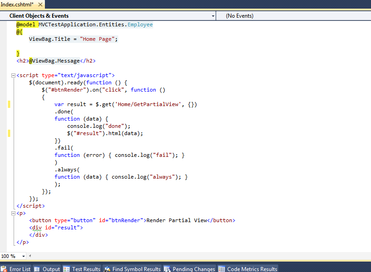Open the Find Symbol Results tab
The width and height of the screenshot is (371, 272).
pos(132,269)
